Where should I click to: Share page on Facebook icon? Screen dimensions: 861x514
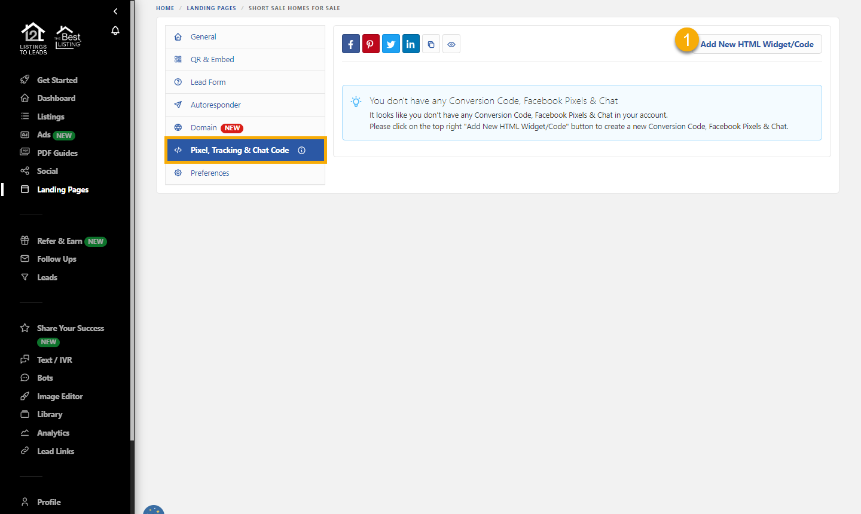(351, 44)
